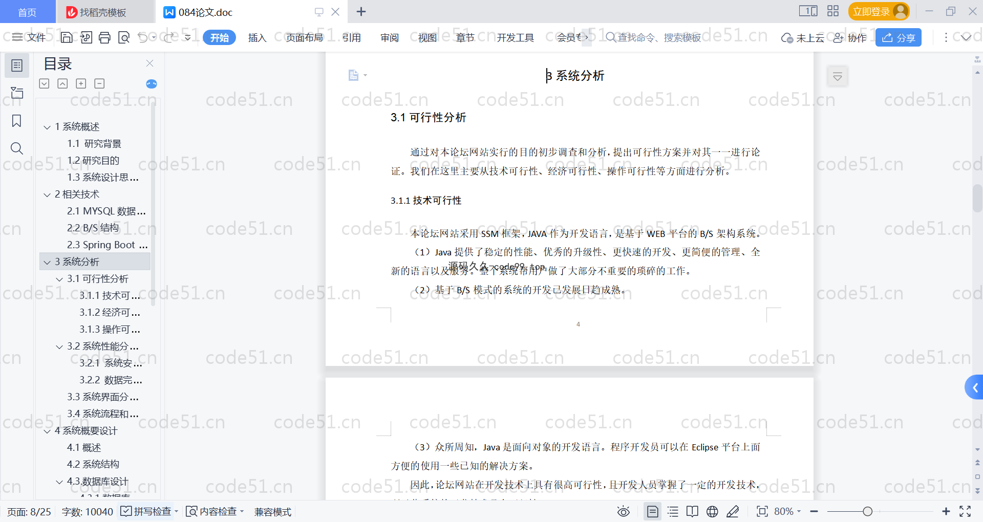Screen dimensions: 983x522
Task: Expand the blue side panel arrow
Action: tap(975, 388)
